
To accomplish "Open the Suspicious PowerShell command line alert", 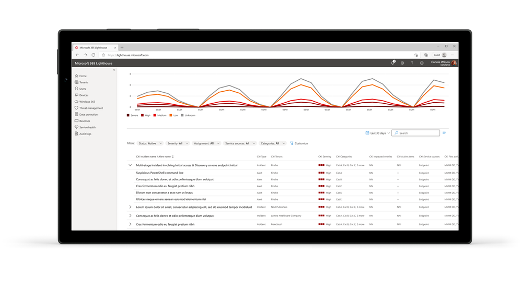I will (x=159, y=173).
